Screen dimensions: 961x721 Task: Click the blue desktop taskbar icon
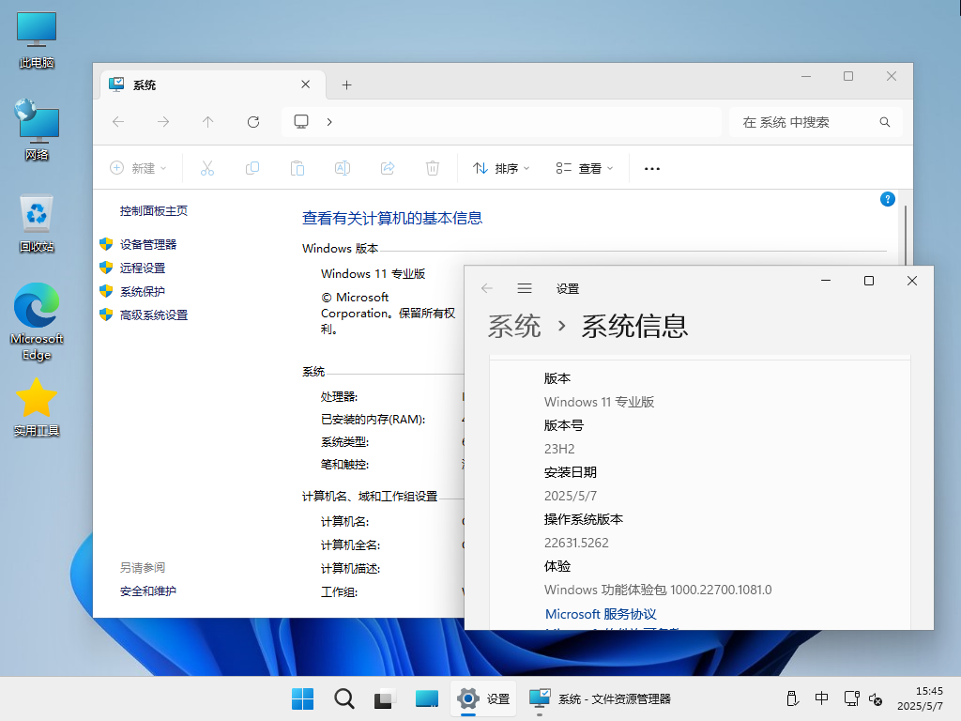[427, 698]
